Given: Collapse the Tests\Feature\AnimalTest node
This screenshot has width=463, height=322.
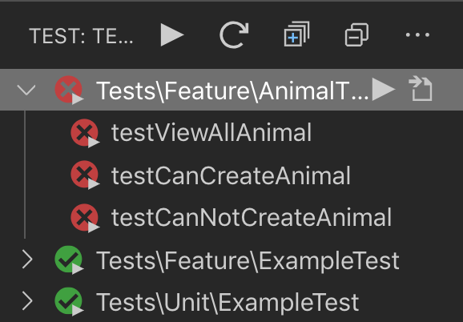Looking at the screenshot, I should [26, 90].
